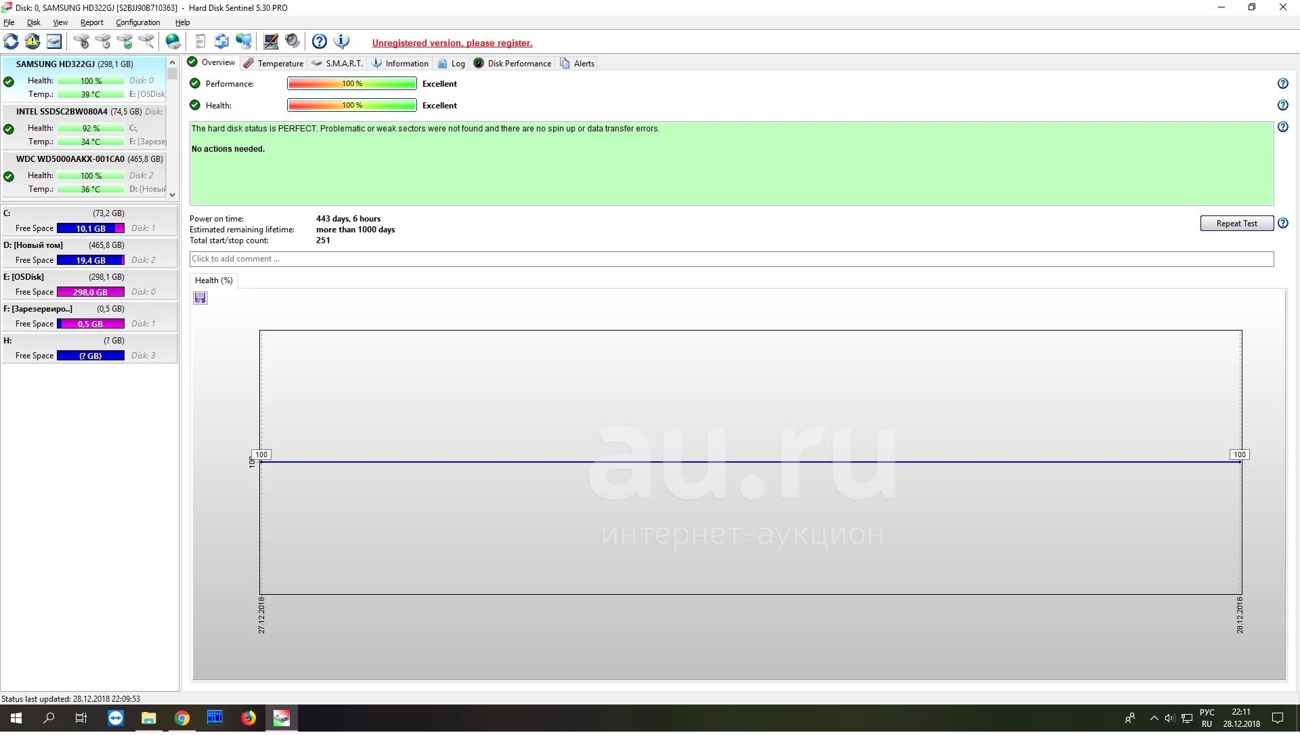Open the Report menu

[x=92, y=22]
